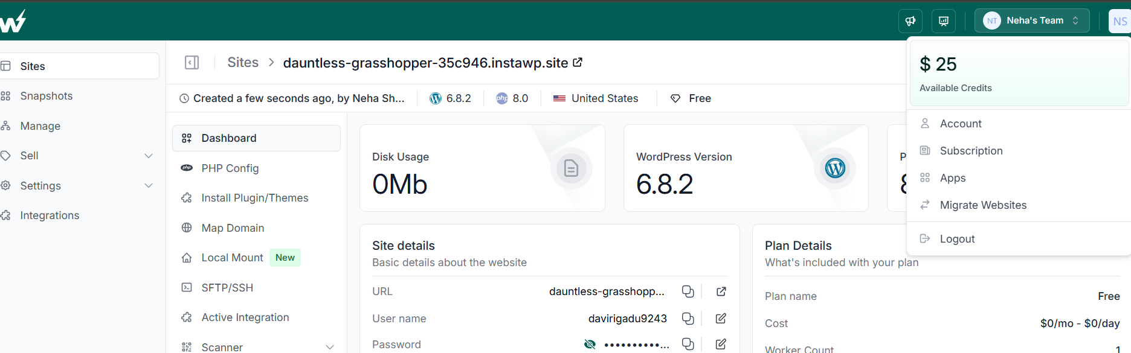Screen dimensions: 1131x353
Task: Open Account from the profile menu
Action: [961, 124]
